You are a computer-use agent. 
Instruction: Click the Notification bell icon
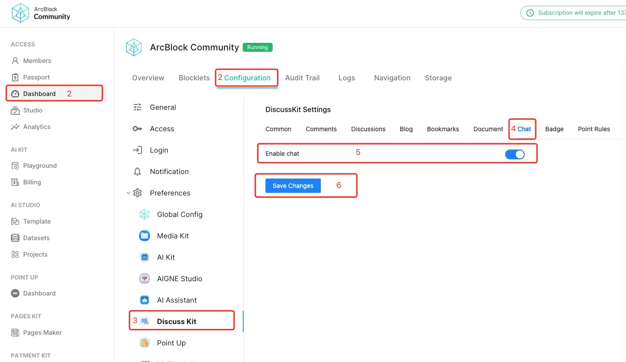tap(137, 171)
